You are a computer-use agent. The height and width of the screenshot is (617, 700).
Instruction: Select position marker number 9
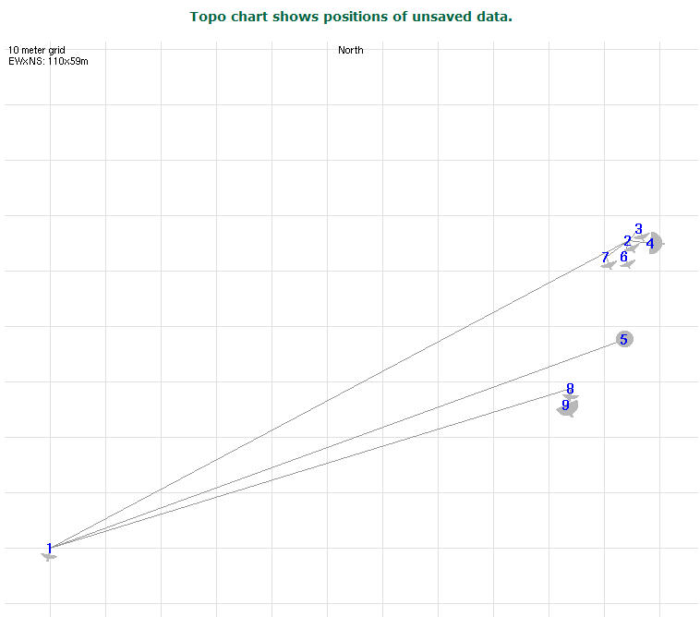566,405
